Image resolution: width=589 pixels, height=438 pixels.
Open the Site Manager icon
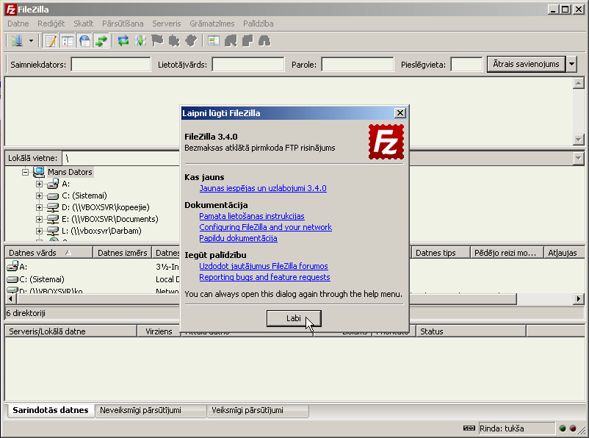click(17, 40)
